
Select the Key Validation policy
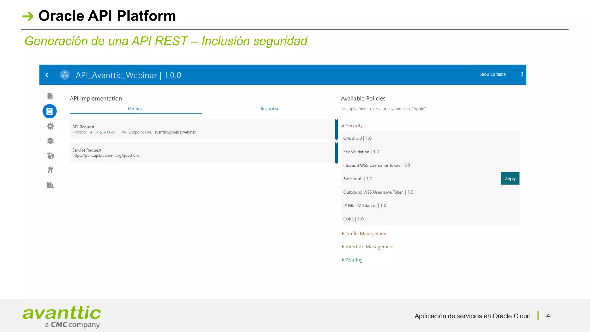[430, 152]
